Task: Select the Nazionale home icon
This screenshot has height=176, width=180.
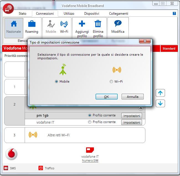Action: [x=14, y=24]
